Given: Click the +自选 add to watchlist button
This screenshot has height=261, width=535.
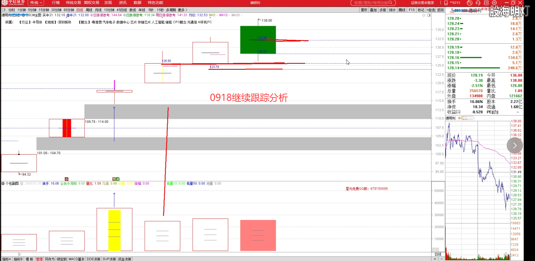Looking at the screenshot, I should pyautogui.click(x=431, y=10).
